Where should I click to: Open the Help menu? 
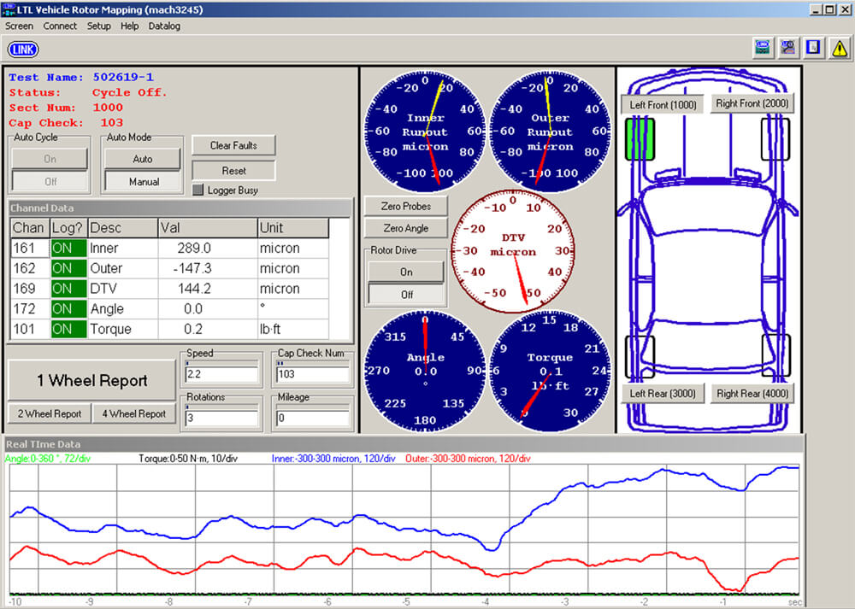129,26
